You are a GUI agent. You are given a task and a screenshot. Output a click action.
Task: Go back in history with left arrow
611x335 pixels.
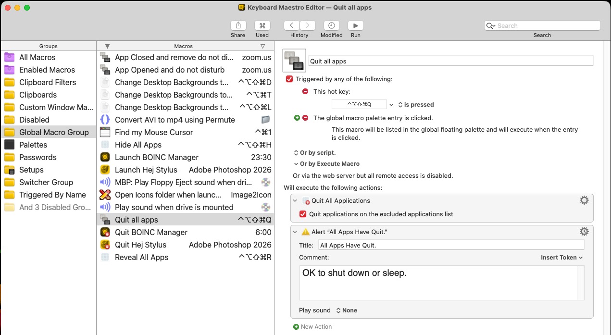pos(292,25)
